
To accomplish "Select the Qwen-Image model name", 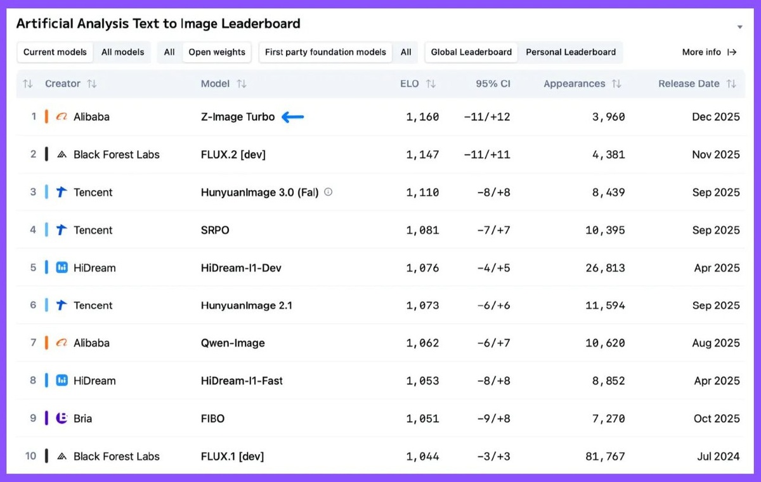I will click(x=233, y=343).
